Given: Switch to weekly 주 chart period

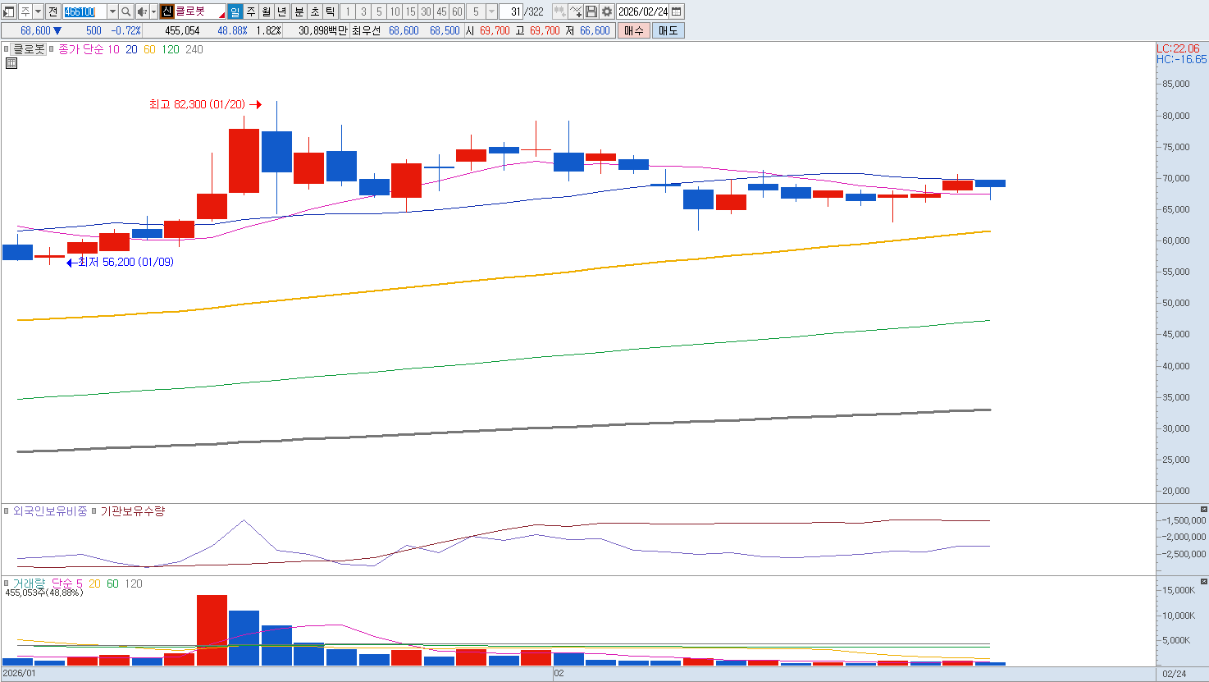Looking at the screenshot, I should [251, 11].
